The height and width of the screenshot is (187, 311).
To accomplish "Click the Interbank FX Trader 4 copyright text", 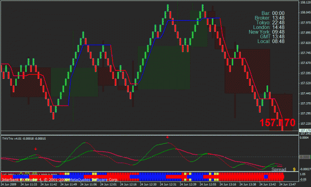I will 60,180.
